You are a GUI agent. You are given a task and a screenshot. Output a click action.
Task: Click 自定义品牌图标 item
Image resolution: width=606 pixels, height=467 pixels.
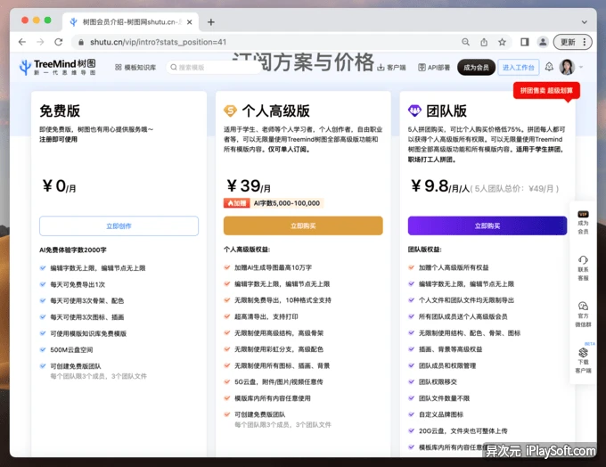pyautogui.click(x=441, y=414)
